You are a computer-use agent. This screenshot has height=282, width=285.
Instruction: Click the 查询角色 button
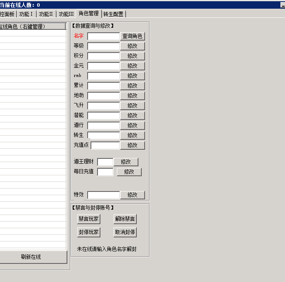click(132, 36)
